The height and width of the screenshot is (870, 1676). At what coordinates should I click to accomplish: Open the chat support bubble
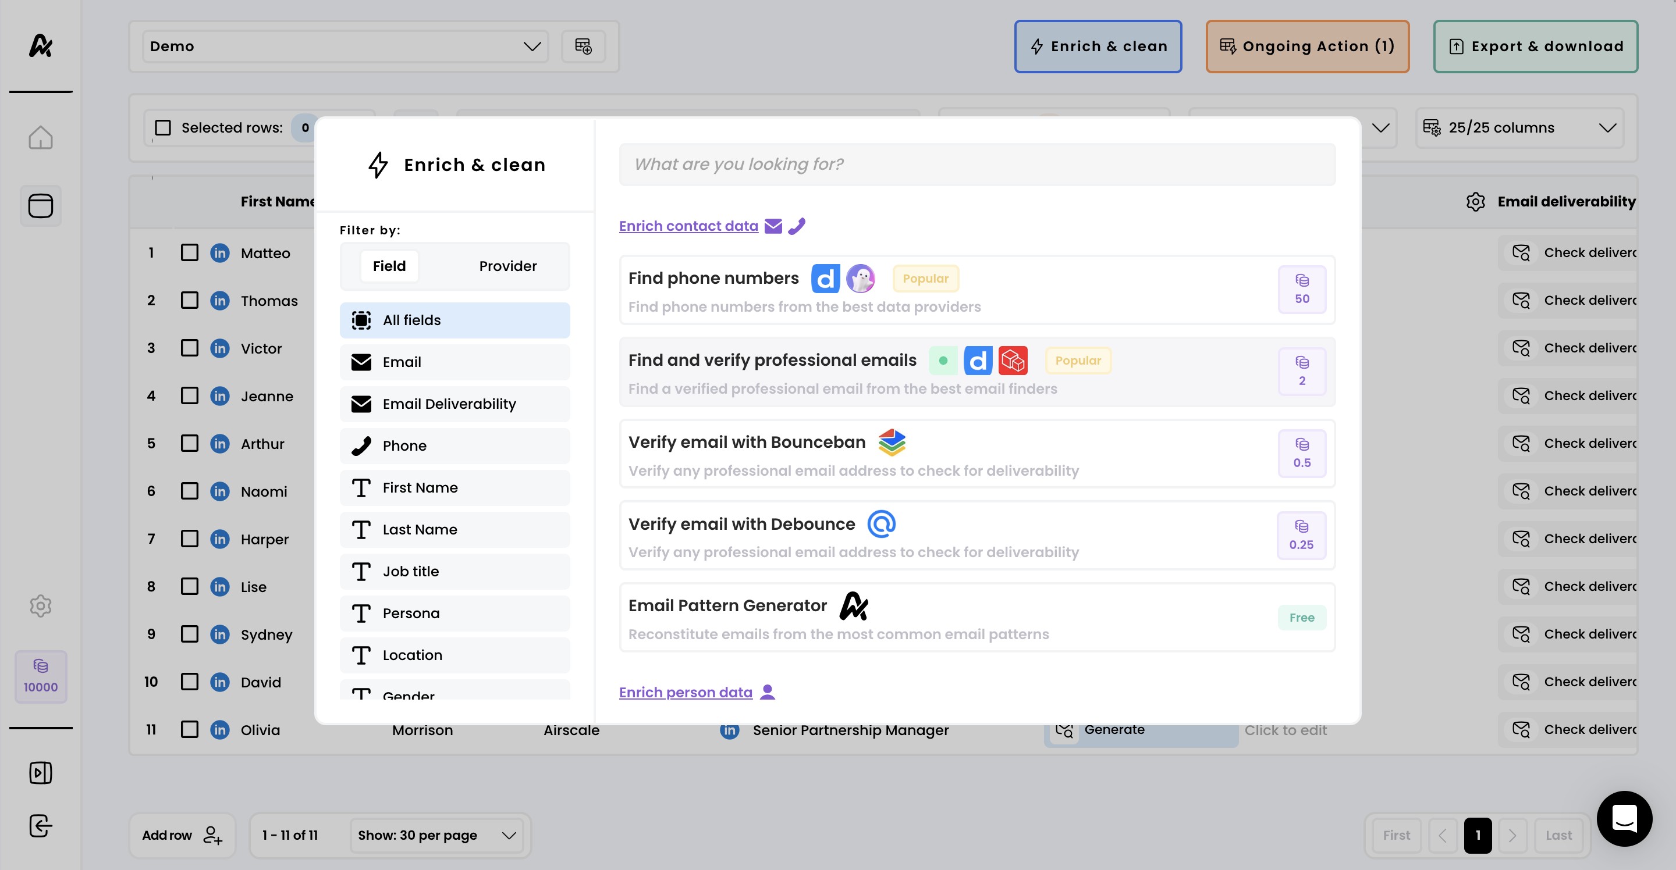tap(1624, 819)
